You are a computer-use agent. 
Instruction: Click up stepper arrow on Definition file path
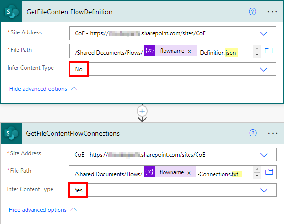pyautogui.click(x=257, y=48)
